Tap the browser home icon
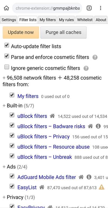This screenshot has width=108, height=208. click(6, 8)
